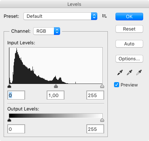149x141 pixels.
Task: Click the input midtone gray slider handle
Action: click(56, 86)
